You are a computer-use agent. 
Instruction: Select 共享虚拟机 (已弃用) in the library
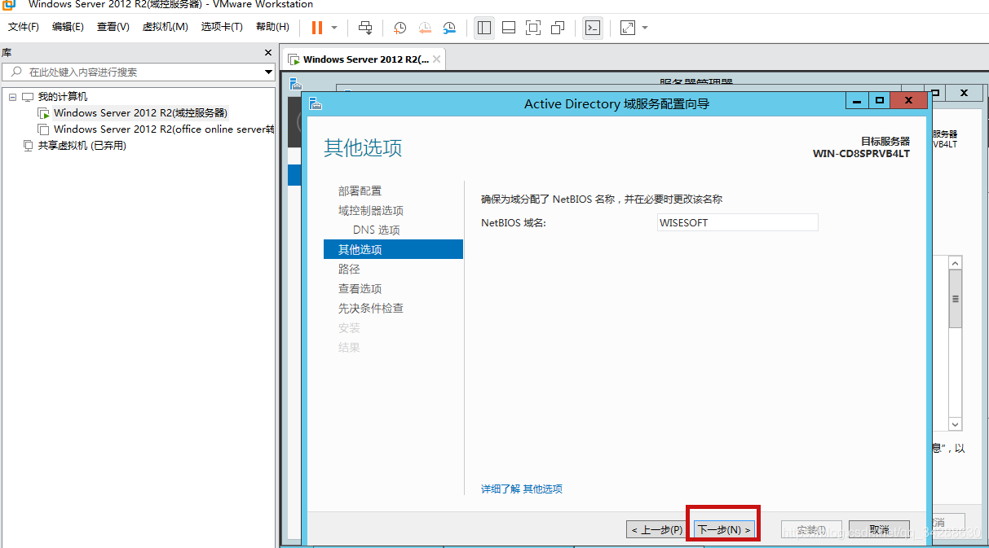[82, 146]
